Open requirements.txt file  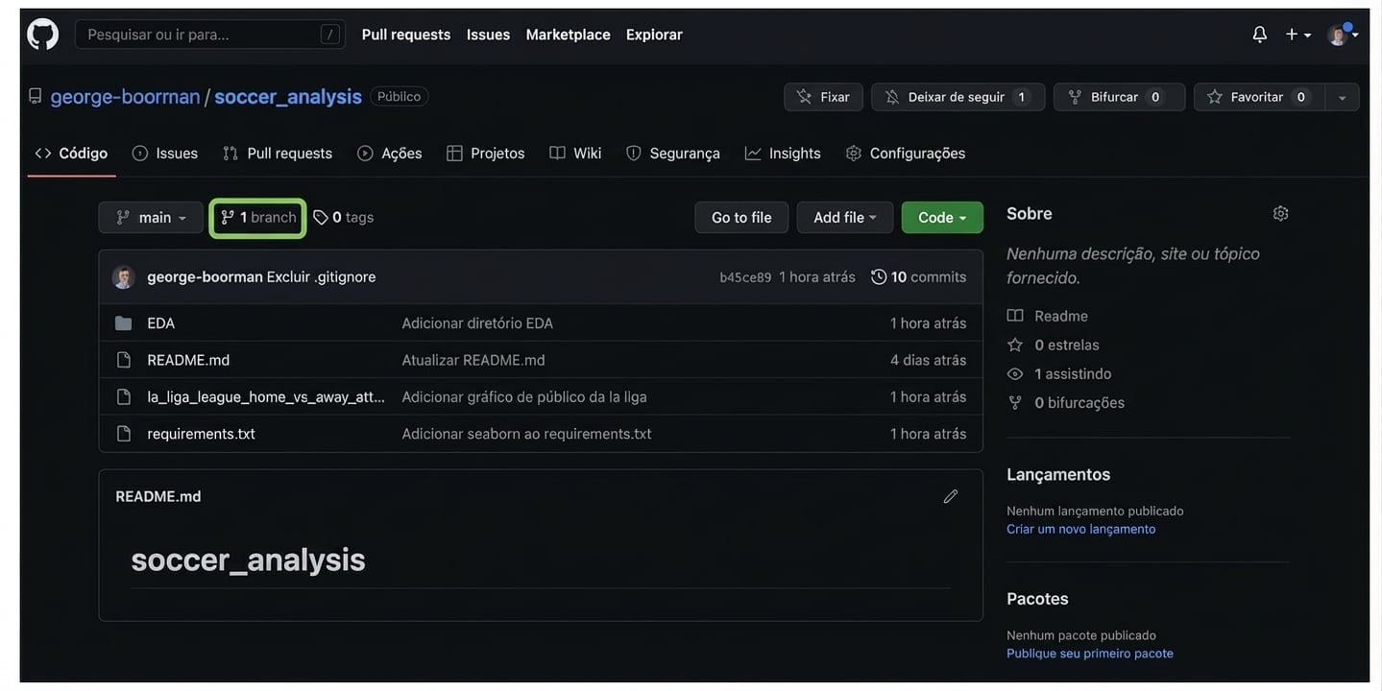[202, 434]
